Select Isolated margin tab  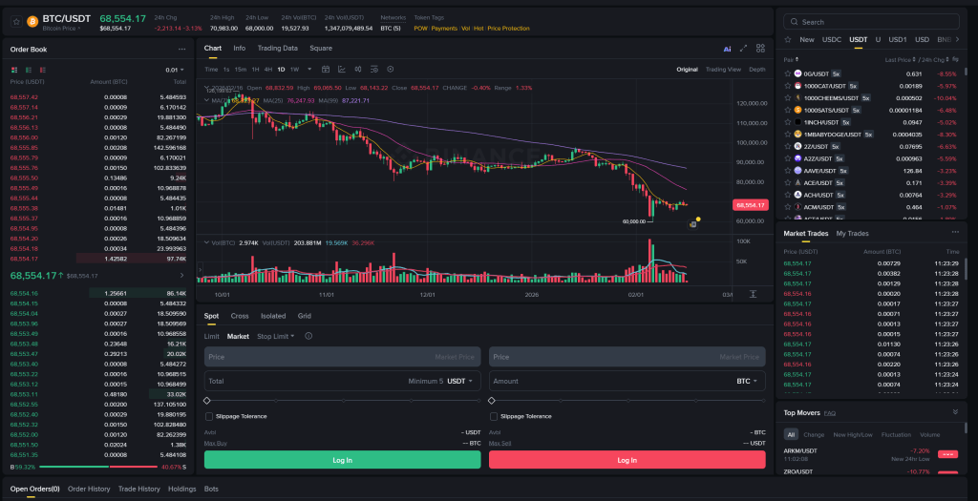[x=273, y=316]
